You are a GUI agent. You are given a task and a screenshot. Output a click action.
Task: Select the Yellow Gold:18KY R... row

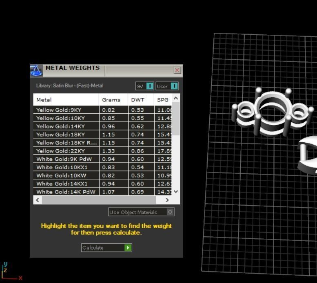pos(102,143)
